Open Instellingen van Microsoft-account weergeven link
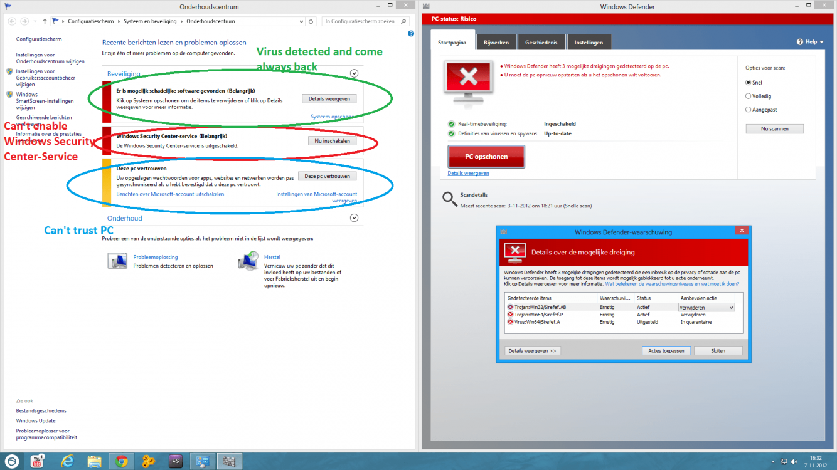This screenshot has height=470, width=837. pos(317,197)
